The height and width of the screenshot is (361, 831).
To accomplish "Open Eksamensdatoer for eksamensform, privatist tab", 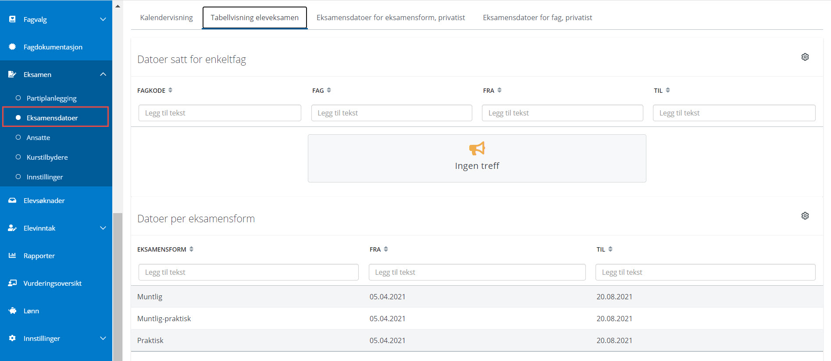I will (391, 18).
